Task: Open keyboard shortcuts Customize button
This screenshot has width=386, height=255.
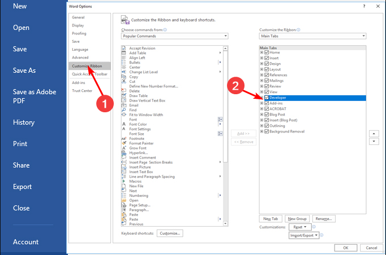Action: coord(170,233)
